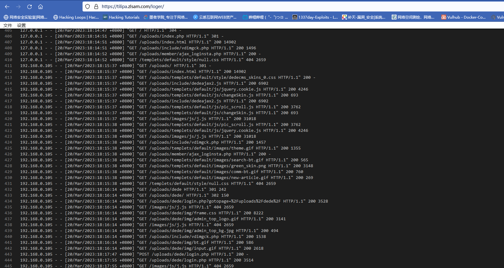Viewport: 504px width, 268px height.
Task: Select line 410 null.css 404 from 127.0.0.1
Action: click(x=143, y=60)
